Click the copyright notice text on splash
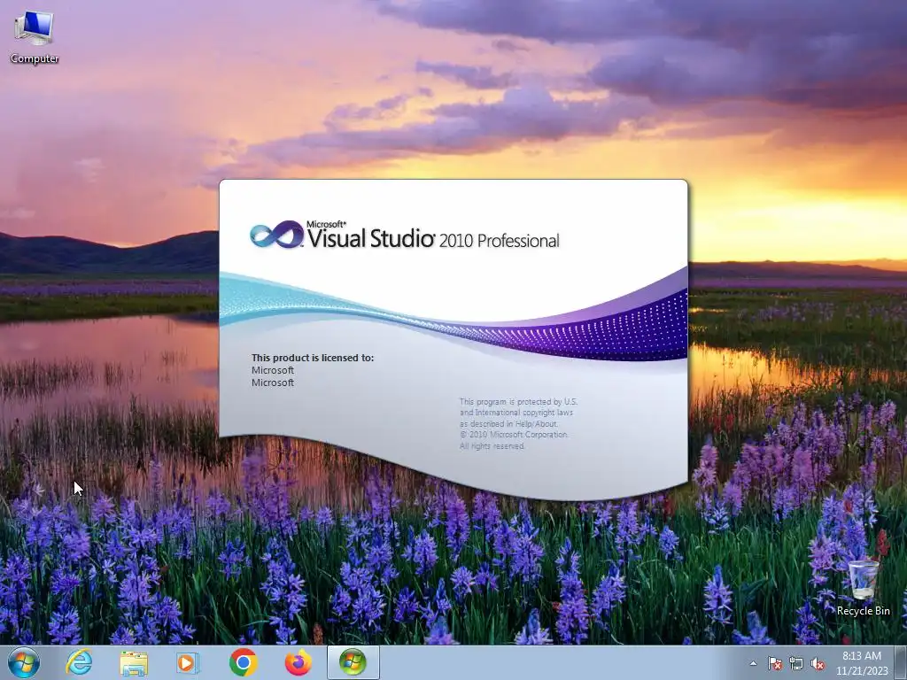This screenshot has height=680, width=907. coord(518,424)
